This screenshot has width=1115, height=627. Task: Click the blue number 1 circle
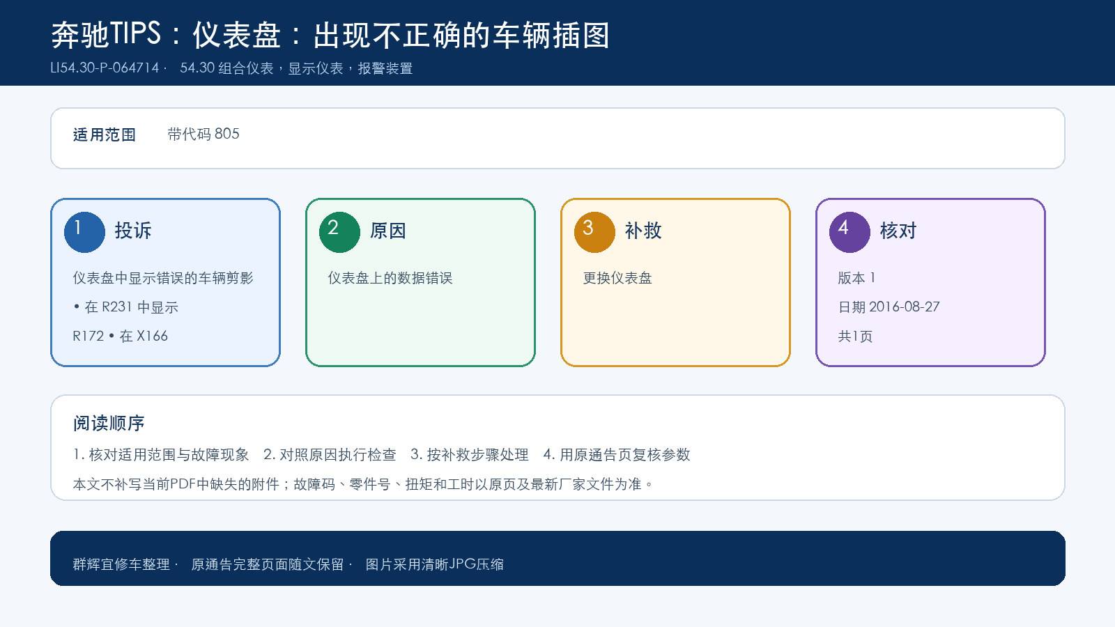[84, 232]
